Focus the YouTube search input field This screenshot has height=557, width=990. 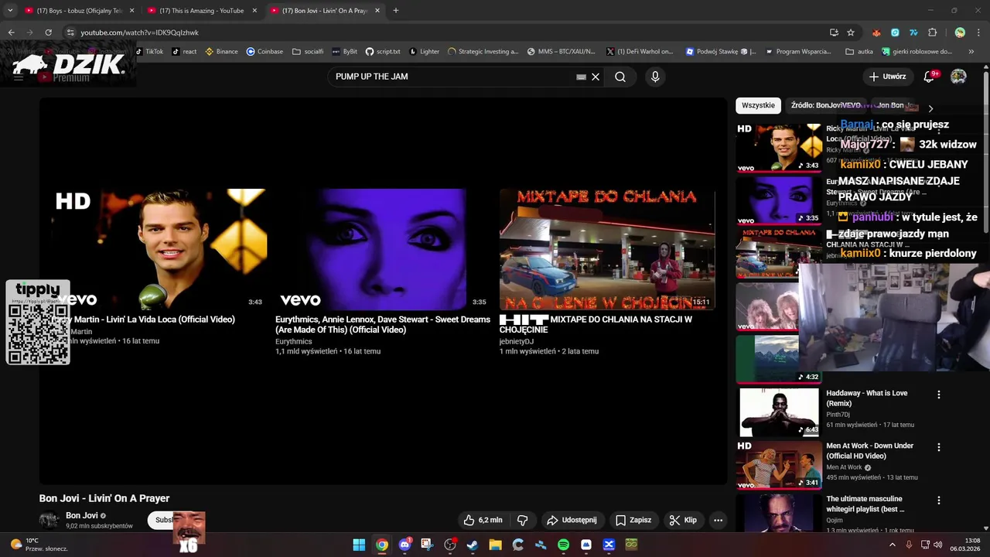[x=452, y=77]
